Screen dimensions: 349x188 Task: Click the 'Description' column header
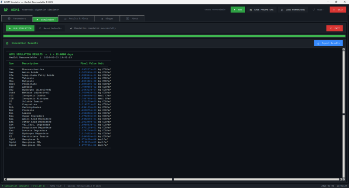pos(30,63)
